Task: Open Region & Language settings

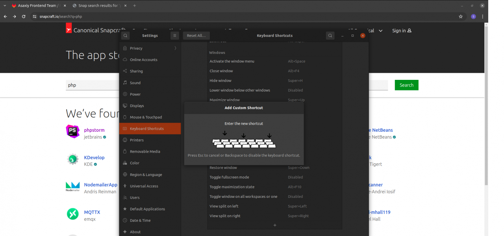Action: (146, 175)
